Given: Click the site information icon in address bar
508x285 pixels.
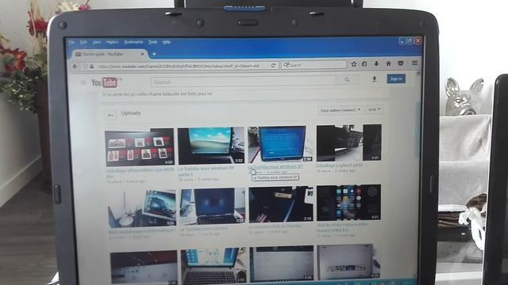Looking at the screenshot, I should (x=85, y=66).
